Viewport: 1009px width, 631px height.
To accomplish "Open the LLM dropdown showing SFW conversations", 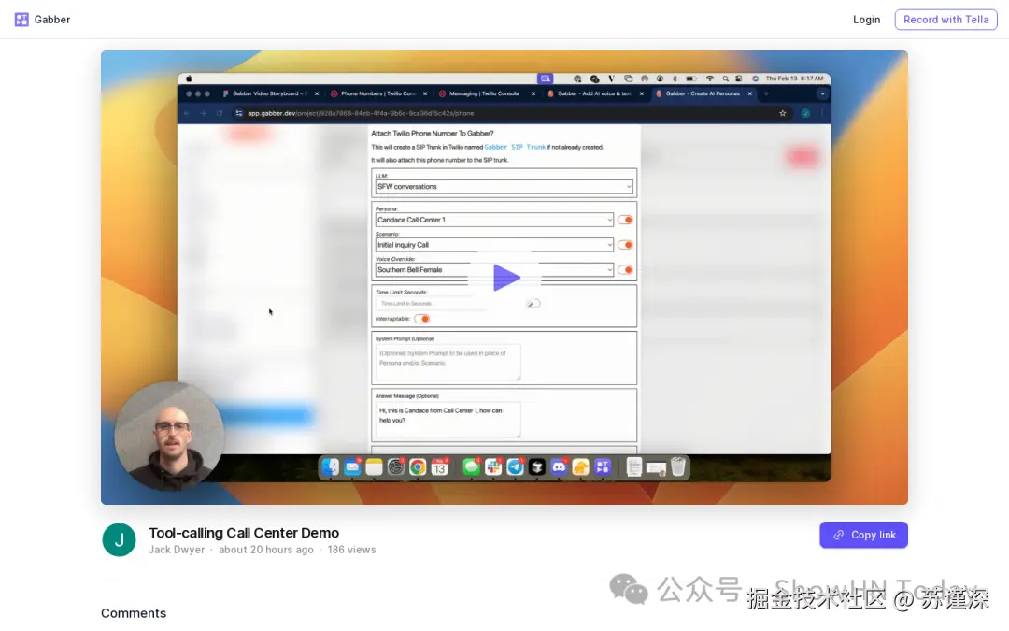I will click(503, 186).
